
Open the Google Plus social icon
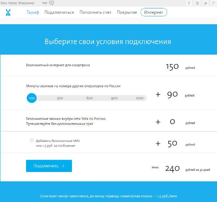[x=214, y=3]
